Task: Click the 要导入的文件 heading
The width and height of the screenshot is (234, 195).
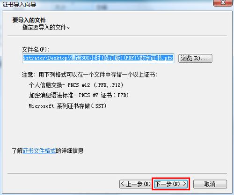Action: coord(29,20)
